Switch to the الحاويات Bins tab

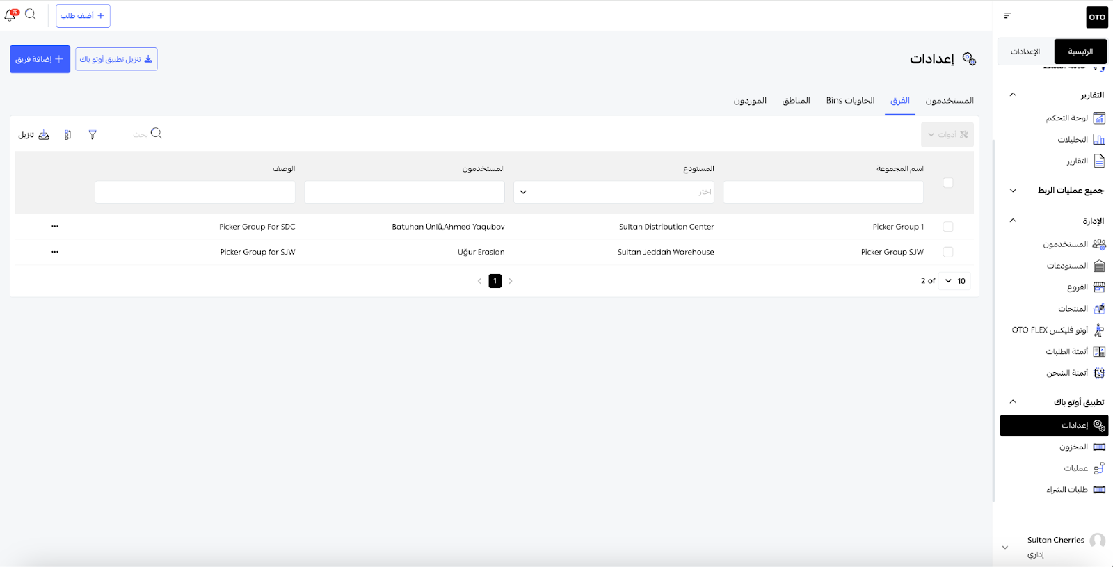coord(850,101)
